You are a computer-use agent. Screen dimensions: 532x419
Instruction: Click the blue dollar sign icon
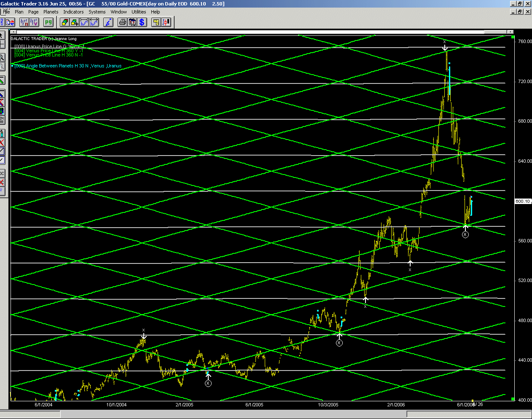coord(142,22)
